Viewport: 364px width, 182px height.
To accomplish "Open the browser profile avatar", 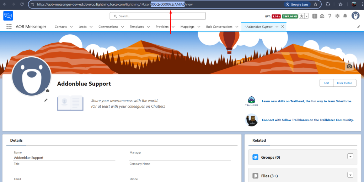I will tap(354, 4).
